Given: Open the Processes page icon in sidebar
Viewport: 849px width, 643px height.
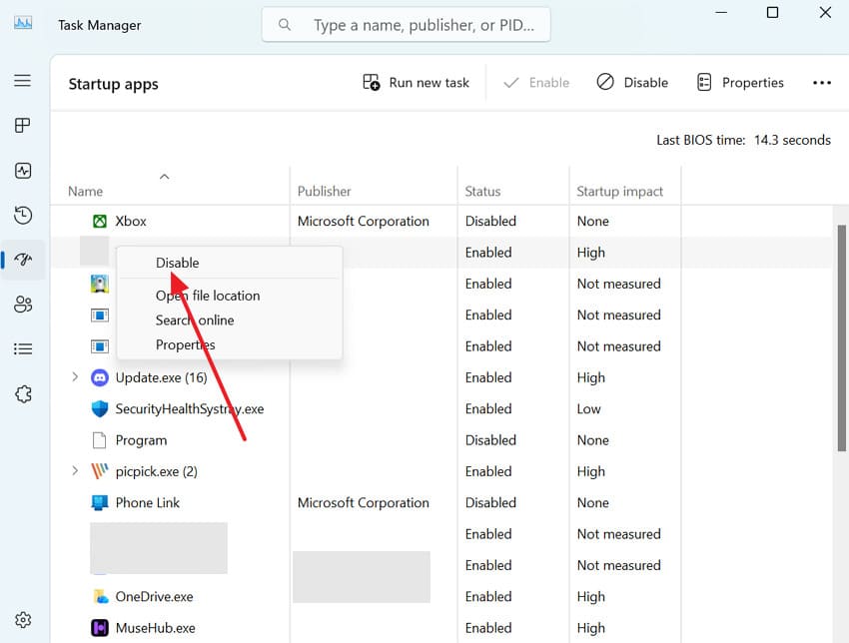Looking at the screenshot, I should click(23, 126).
